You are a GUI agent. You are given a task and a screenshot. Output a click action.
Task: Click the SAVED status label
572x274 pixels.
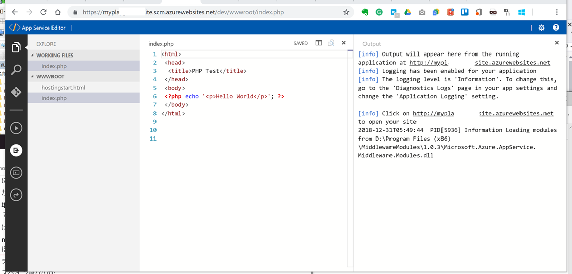tap(301, 43)
